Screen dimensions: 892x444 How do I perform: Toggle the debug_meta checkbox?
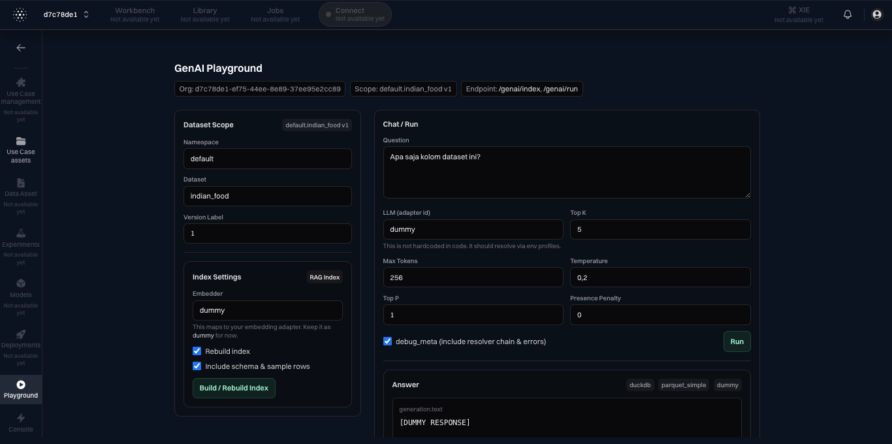click(x=387, y=341)
